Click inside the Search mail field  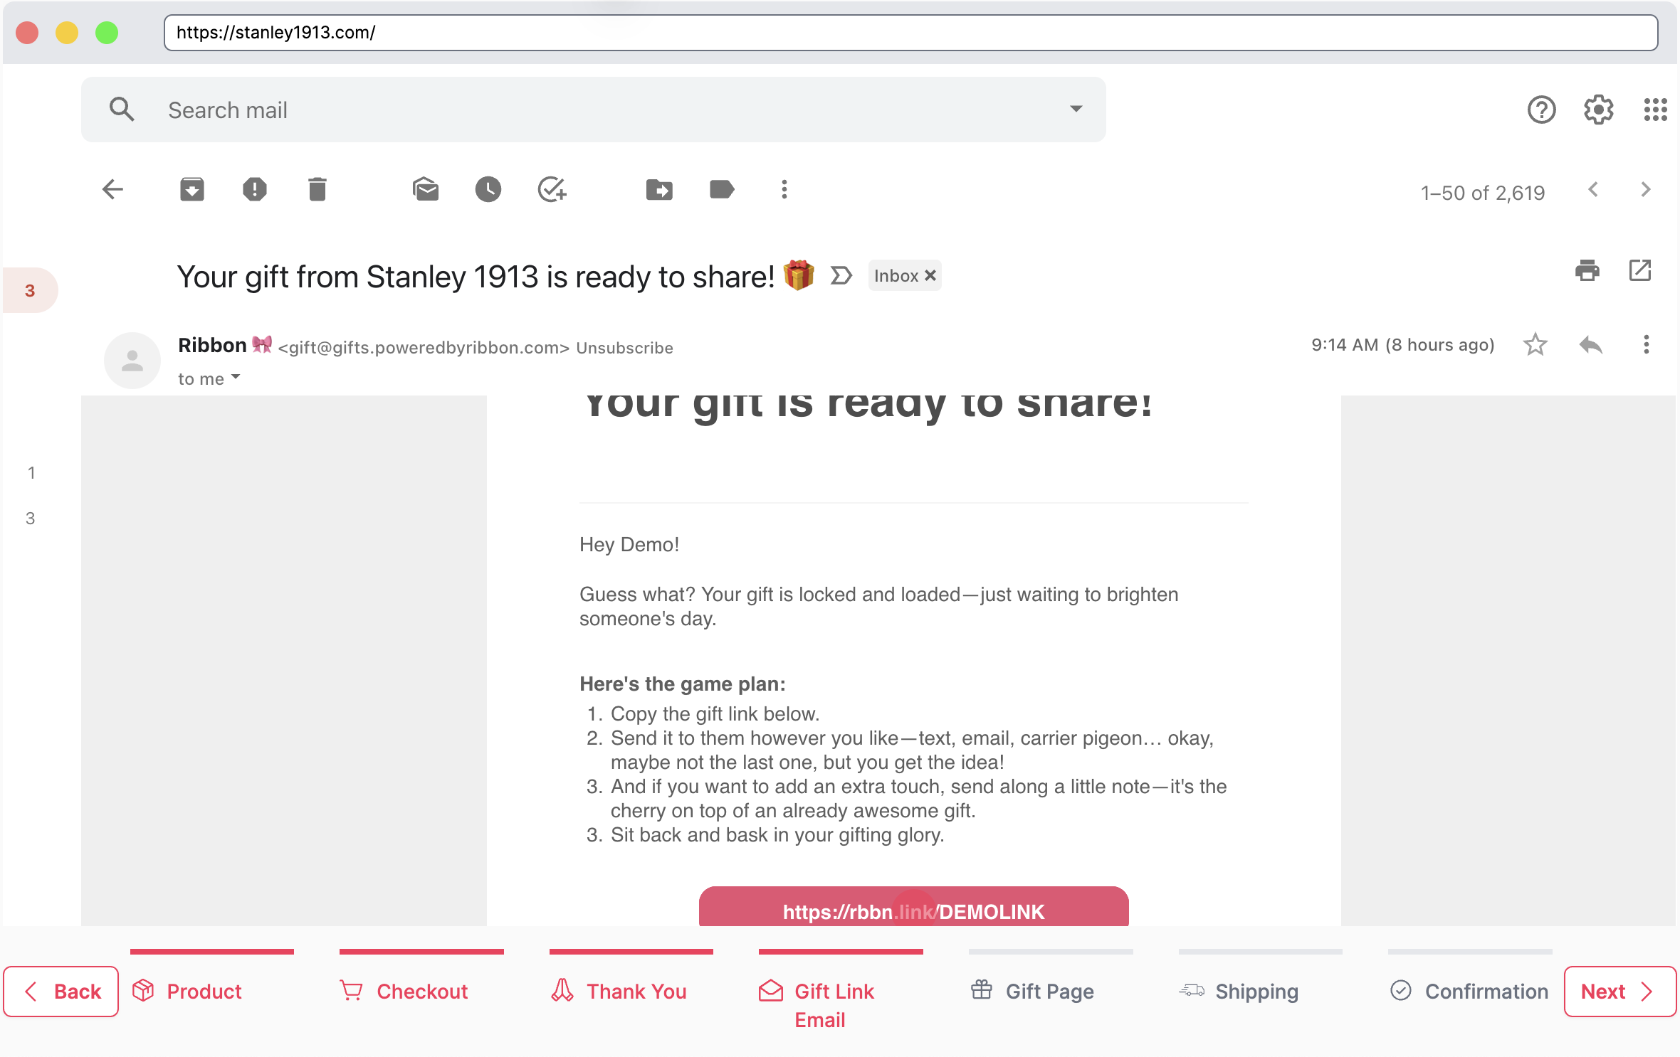(498, 109)
